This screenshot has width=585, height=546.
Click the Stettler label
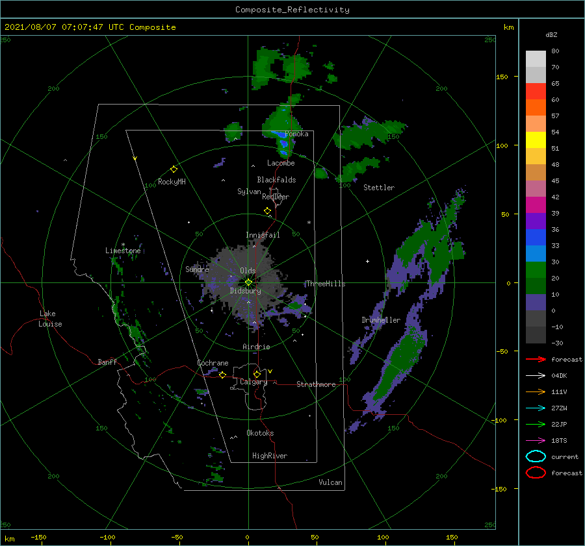click(379, 188)
